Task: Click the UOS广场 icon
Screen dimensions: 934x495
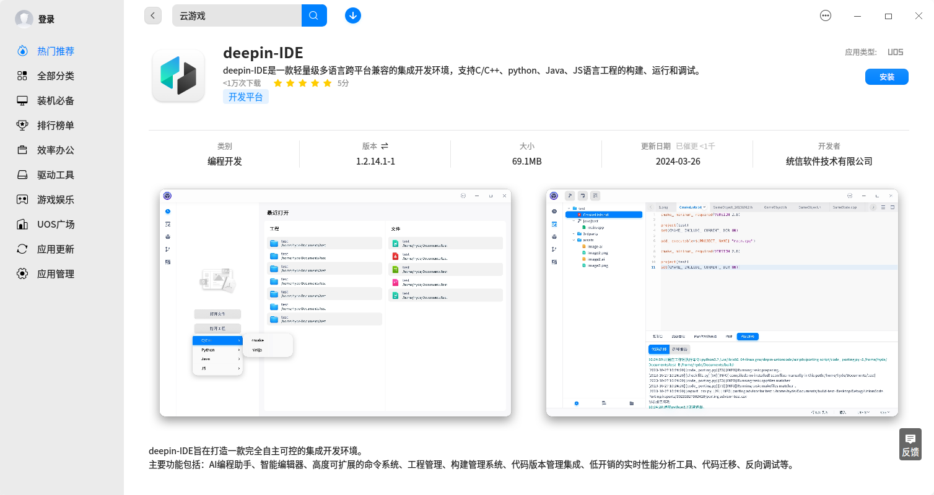Action: click(x=22, y=224)
